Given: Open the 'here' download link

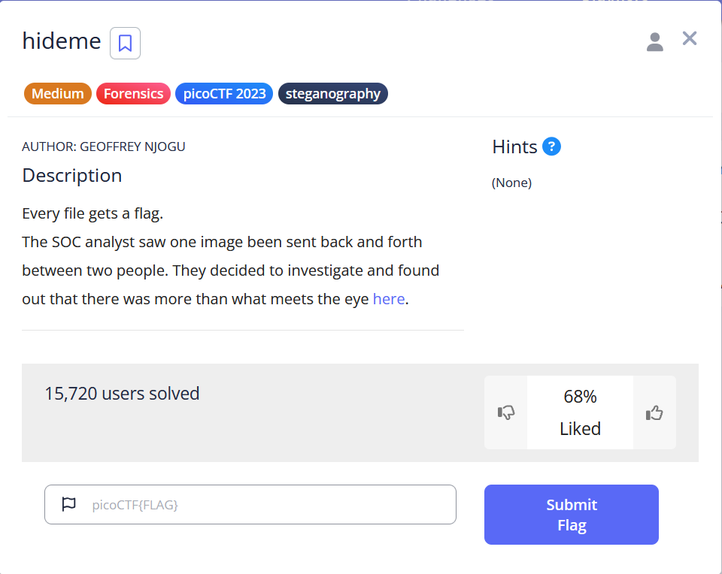Looking at the screenshot, I should pyautogui.click(x=389, y=299).
